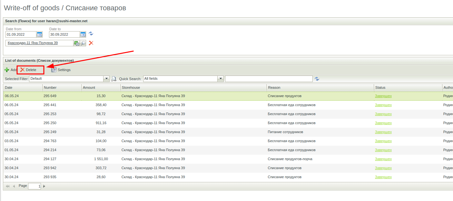
Task: Expand the Selected Filter dropdown
Action: (107, 78)
